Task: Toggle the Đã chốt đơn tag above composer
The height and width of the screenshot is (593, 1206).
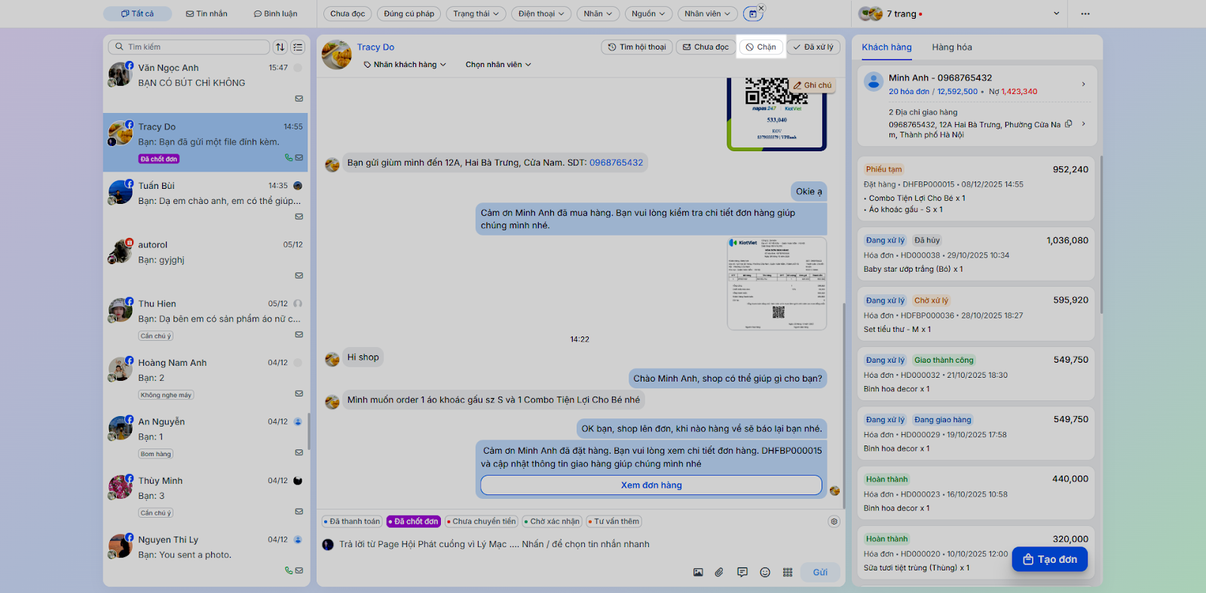Action: 414,522
